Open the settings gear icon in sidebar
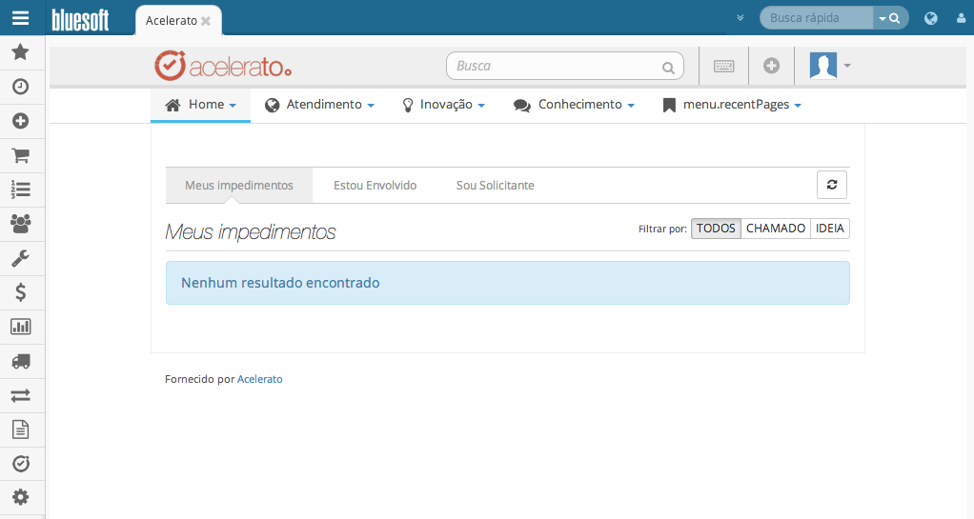This screenshot has width=974, height=519. [x=21, y=497]
